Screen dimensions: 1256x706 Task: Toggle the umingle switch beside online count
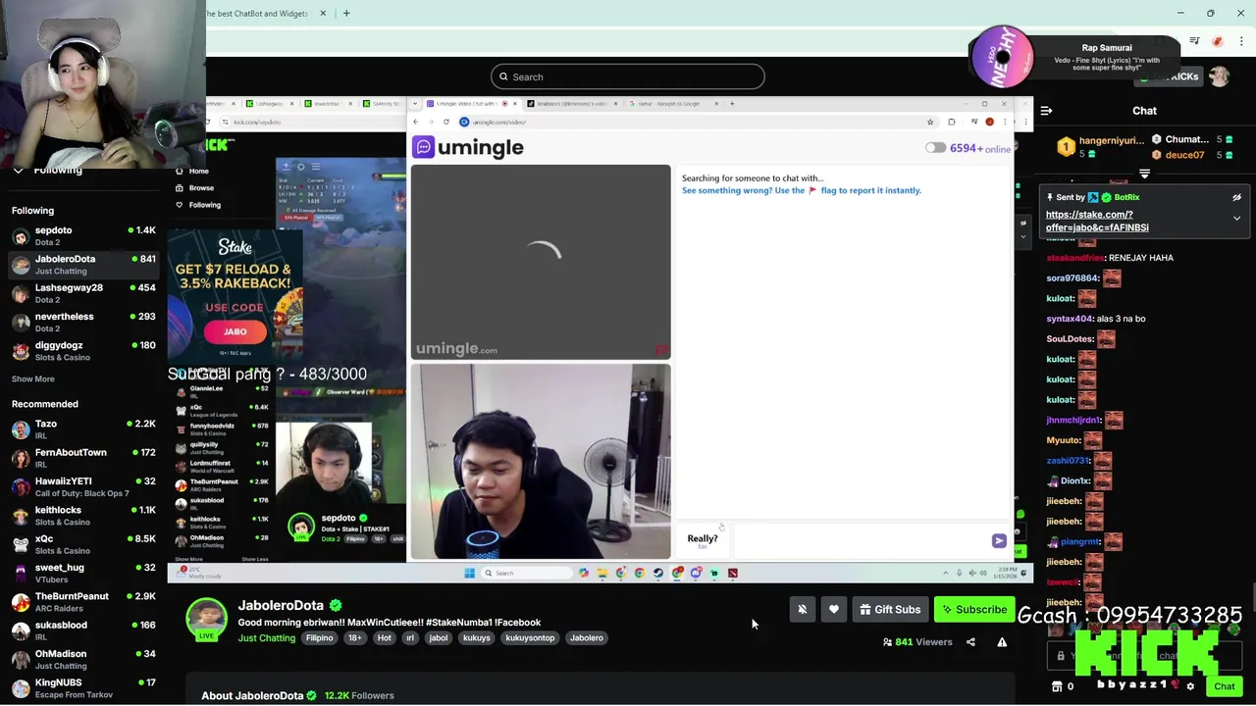[935, 148]
